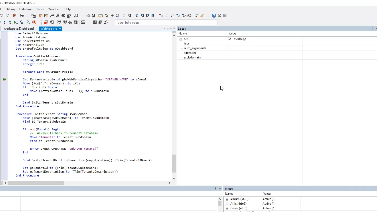Click the horizontal scrollbar of code editor

(x=36, y=183)
